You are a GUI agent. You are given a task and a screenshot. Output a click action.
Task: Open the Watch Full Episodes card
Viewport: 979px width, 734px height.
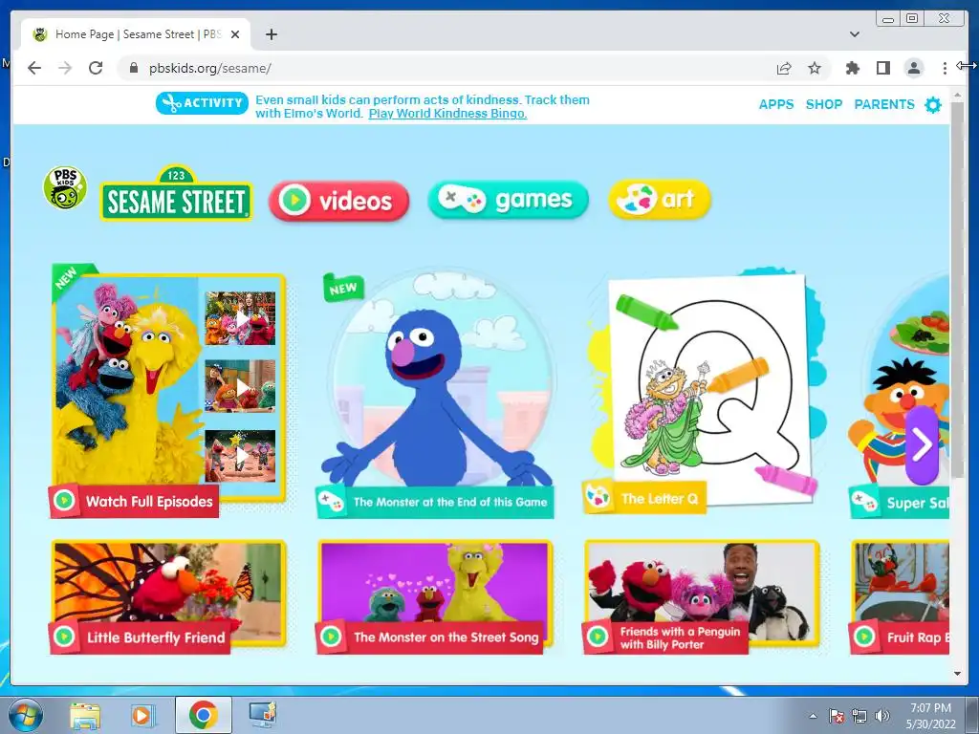[168, 390]
